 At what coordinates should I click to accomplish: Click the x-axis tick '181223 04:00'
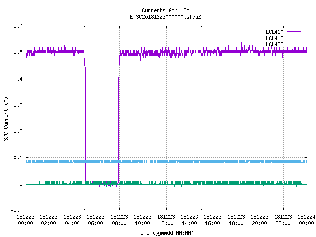click(x=73, y=220)
